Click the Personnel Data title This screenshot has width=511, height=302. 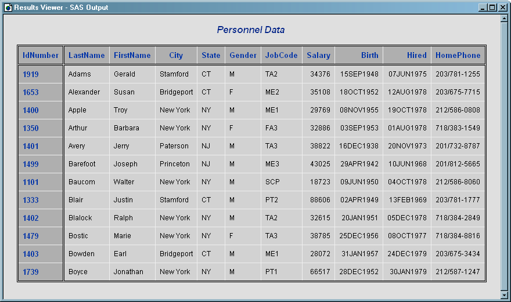251,30
